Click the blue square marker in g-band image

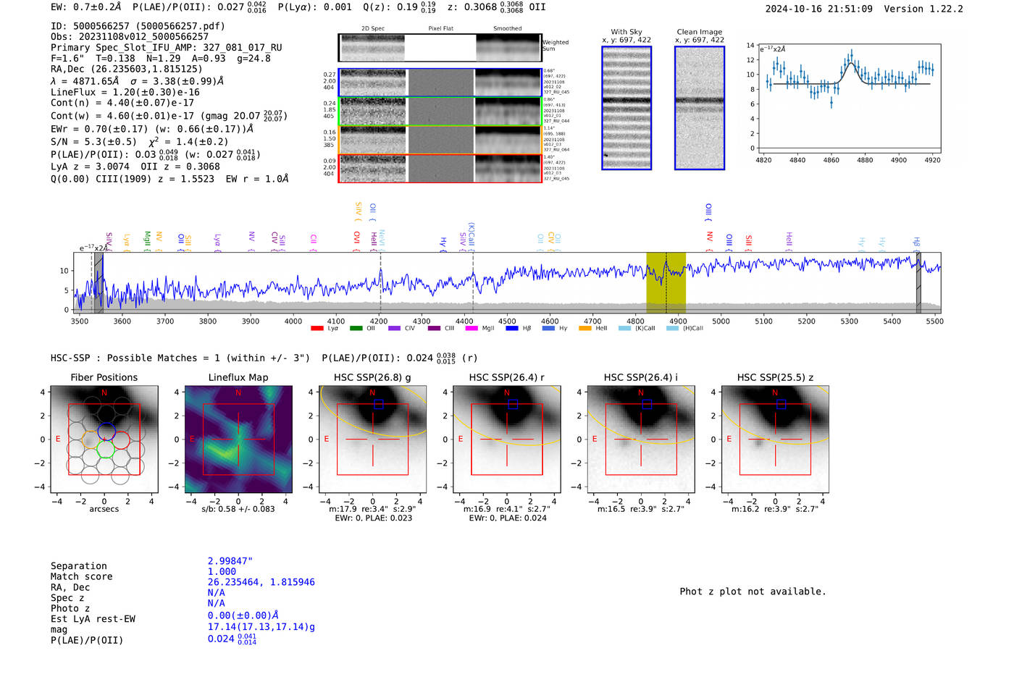tap(378, 404)
